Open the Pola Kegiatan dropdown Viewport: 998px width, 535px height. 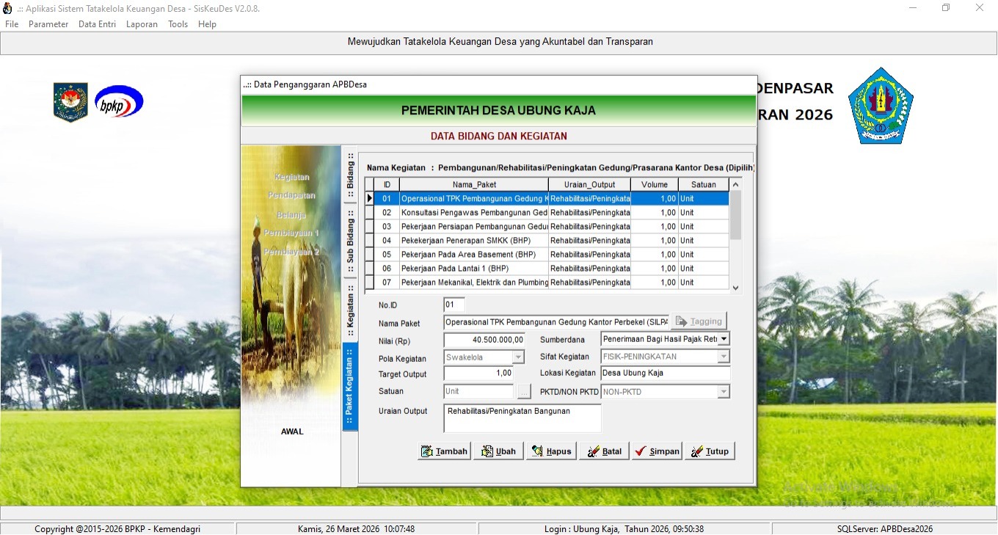click(518, 357)
